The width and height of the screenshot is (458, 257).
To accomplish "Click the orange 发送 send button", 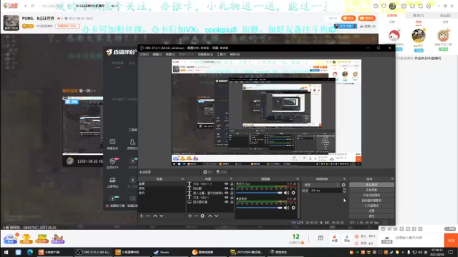I will (451, 240).
